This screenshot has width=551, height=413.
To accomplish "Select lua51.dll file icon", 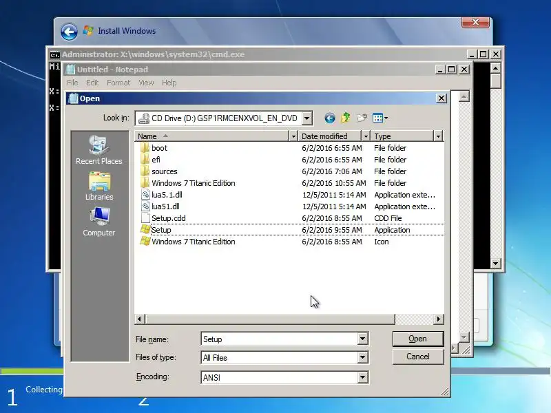I will click(x=145, y=206).
